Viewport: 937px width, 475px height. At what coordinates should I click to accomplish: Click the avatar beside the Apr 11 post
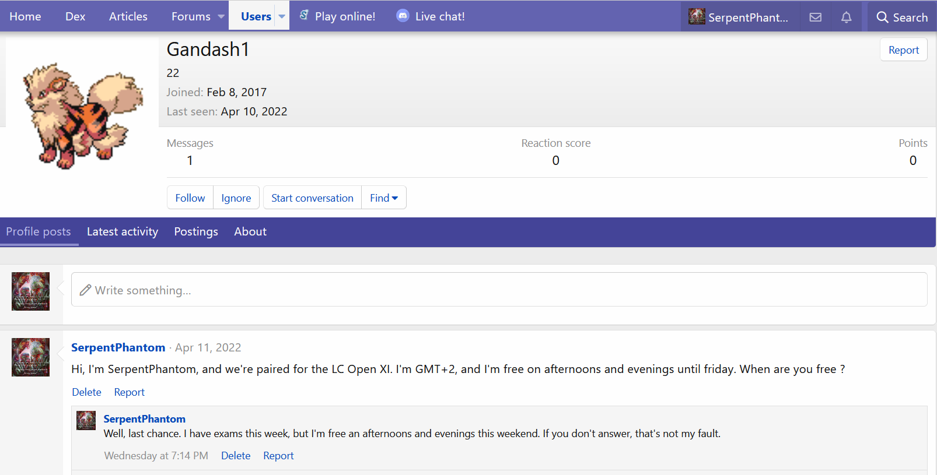[x=30, y=357]
